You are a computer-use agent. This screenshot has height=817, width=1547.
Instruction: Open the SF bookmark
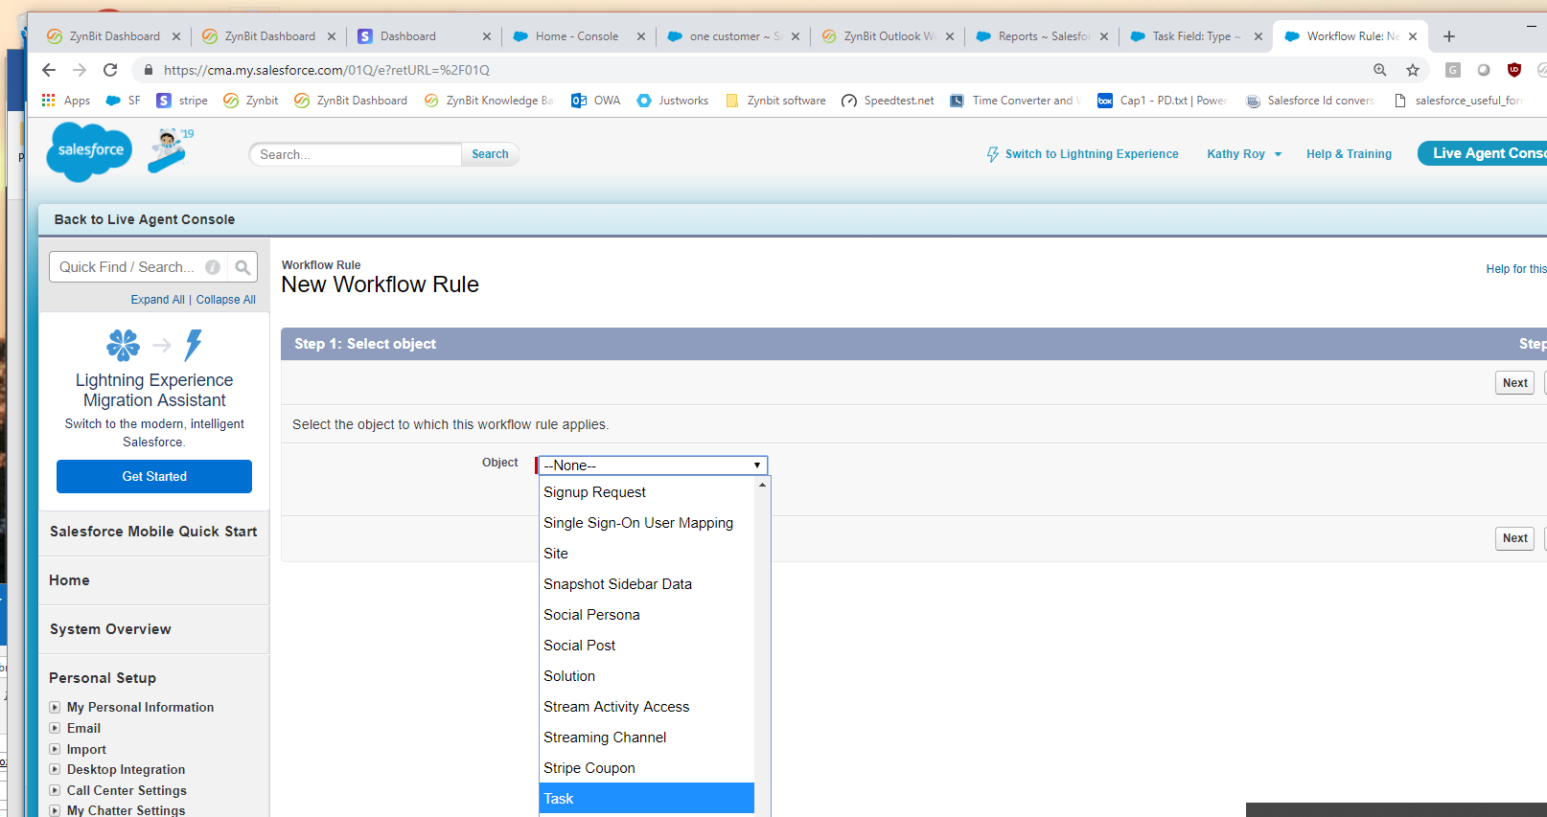pos(123,101)
